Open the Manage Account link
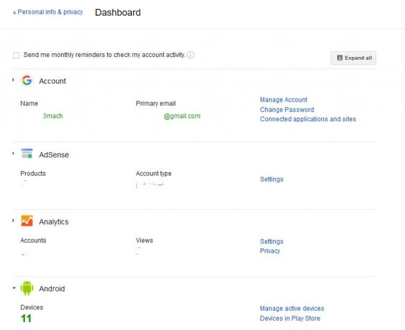The height and width of the screenshot is (330, 405). (x=283, y=100)
